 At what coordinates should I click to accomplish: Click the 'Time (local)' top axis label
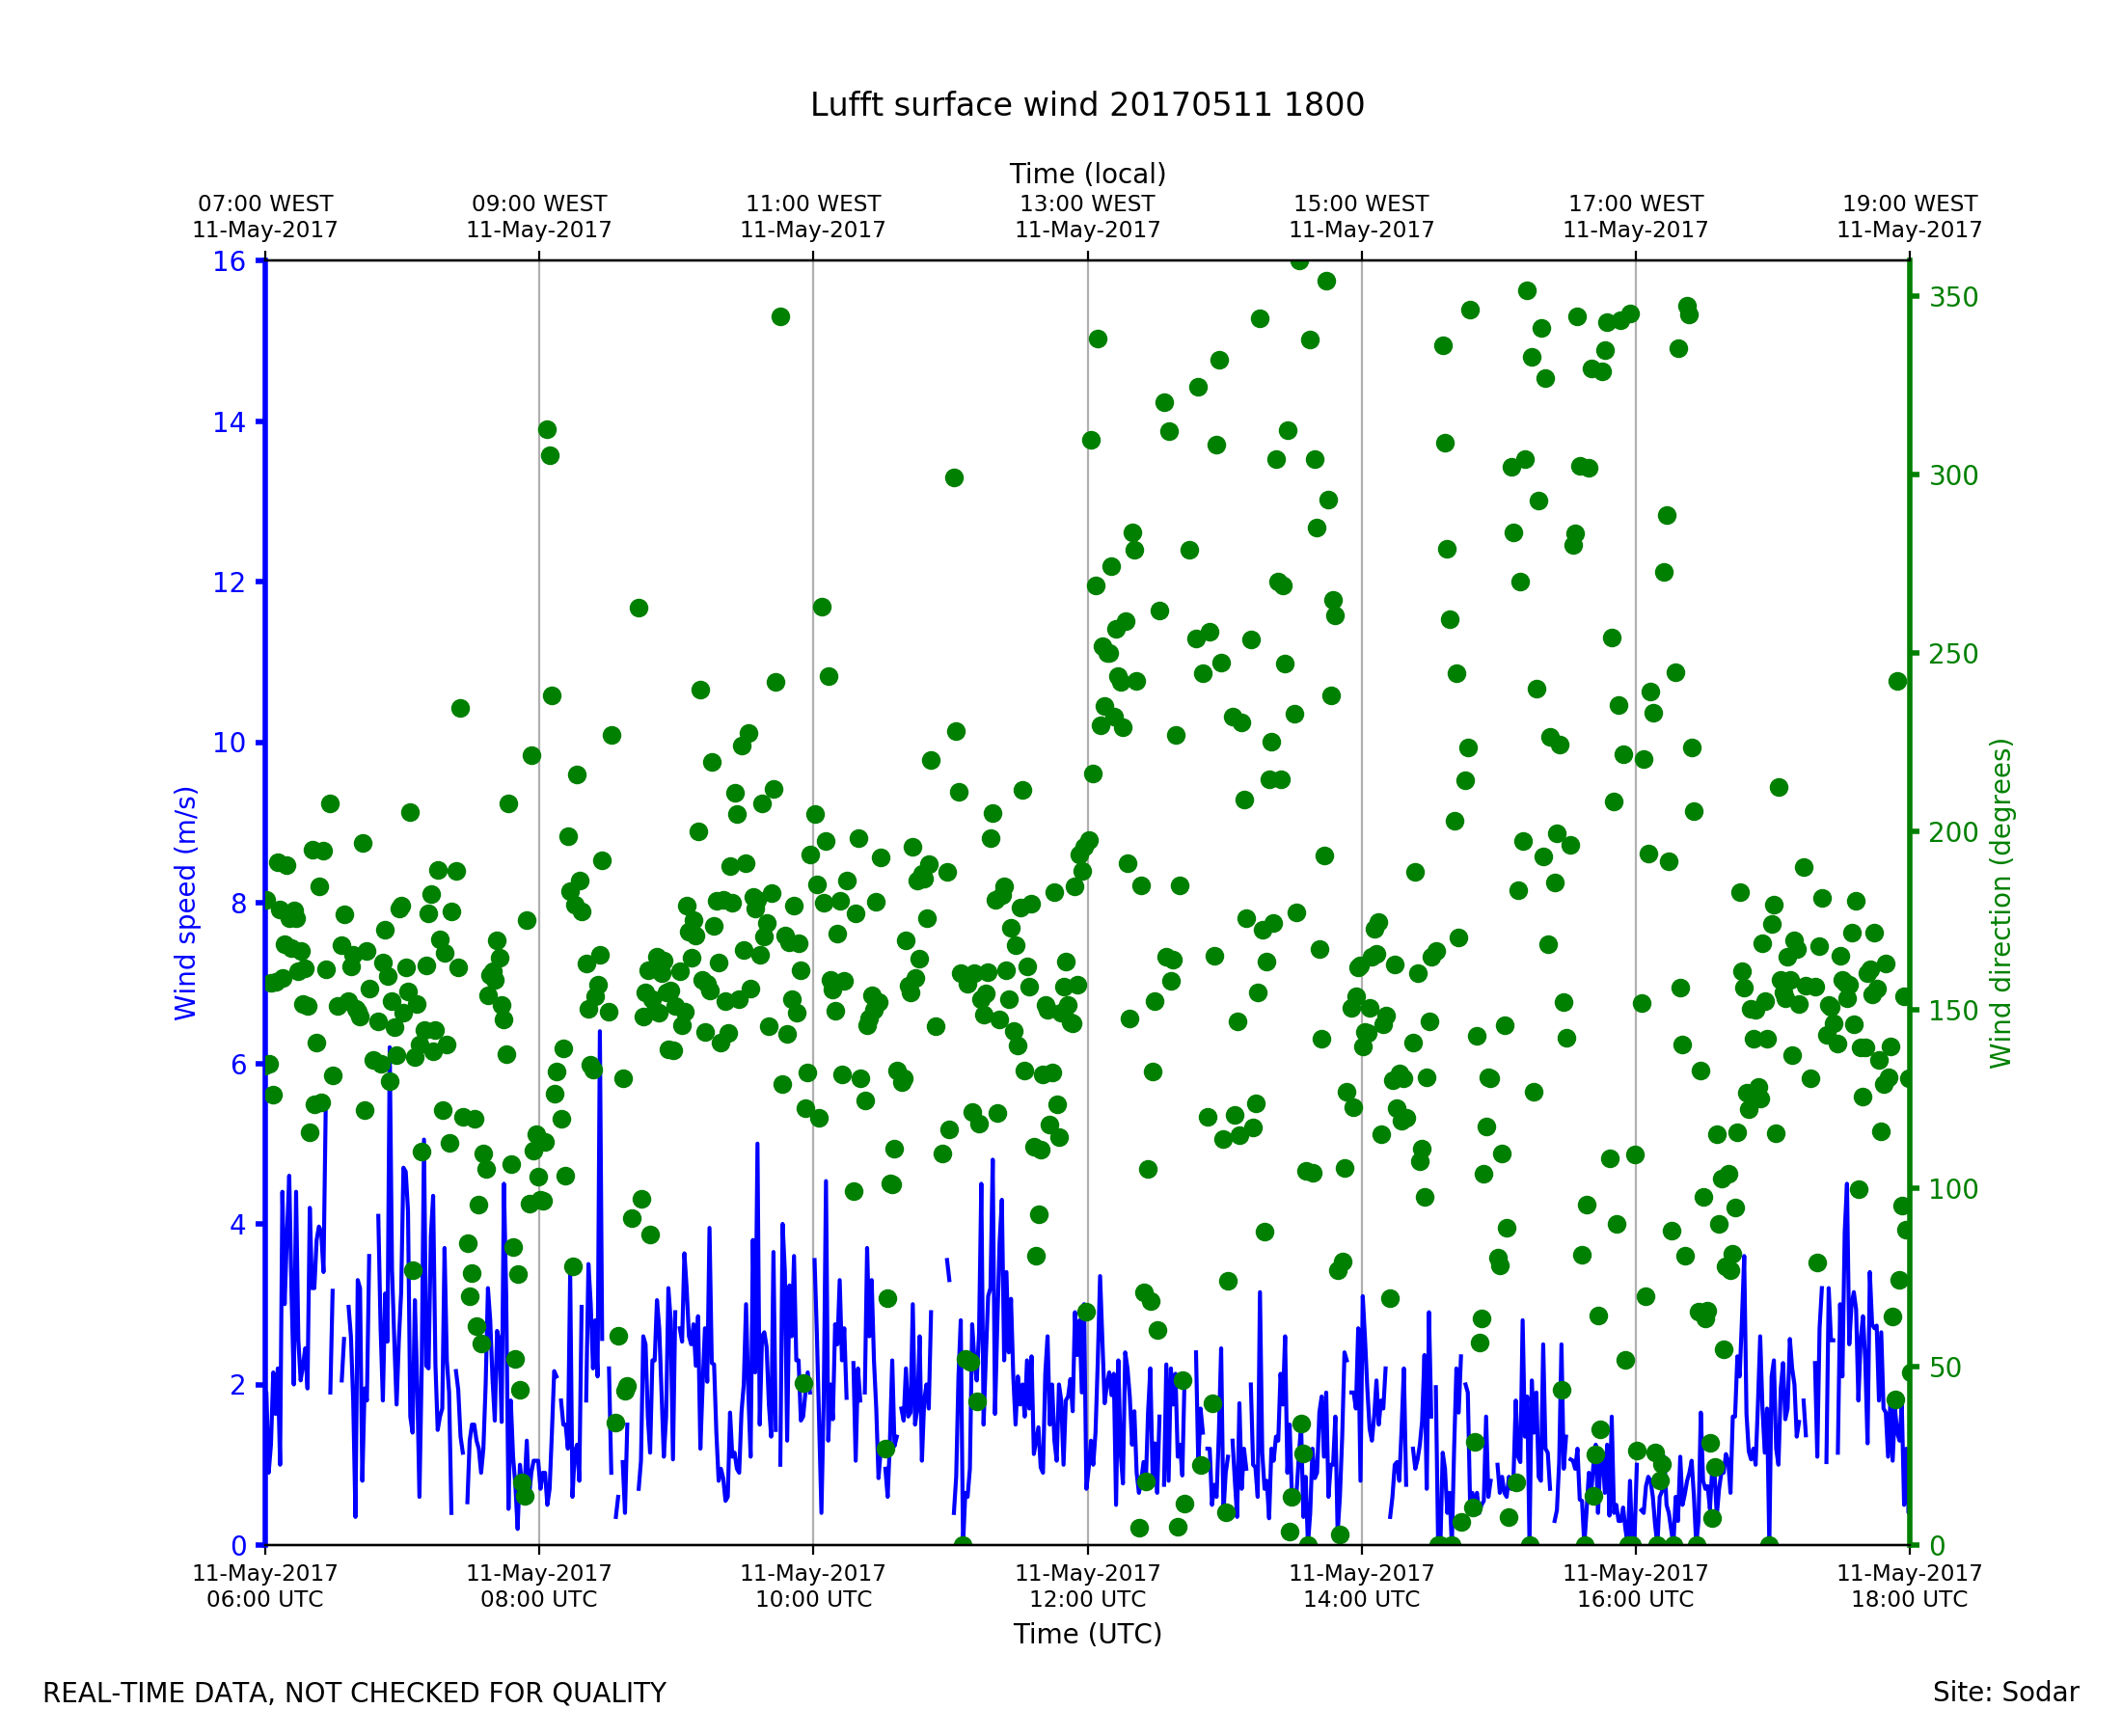tap(1087, 174)
